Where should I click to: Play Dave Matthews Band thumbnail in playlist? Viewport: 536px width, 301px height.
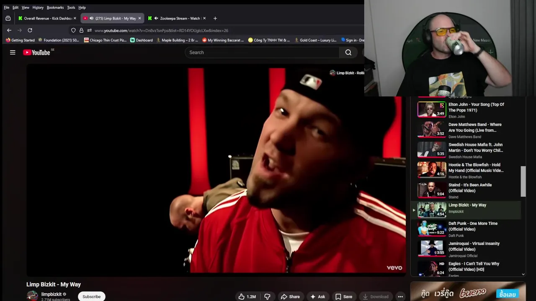tap(432, 130)
